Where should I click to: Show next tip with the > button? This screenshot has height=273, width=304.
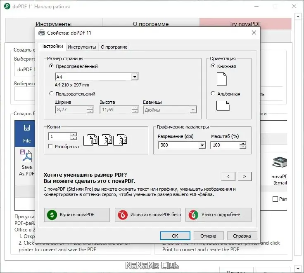[x=245, y=176]
